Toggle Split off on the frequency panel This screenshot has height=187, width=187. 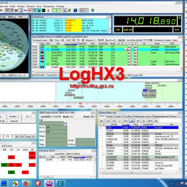pos(128,30)
